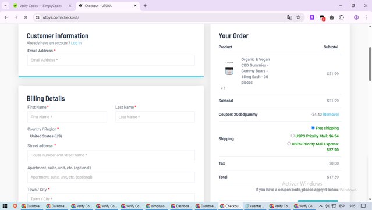372x210 pixels.
Task: Bookmark this page with the star
Action: 298,17
